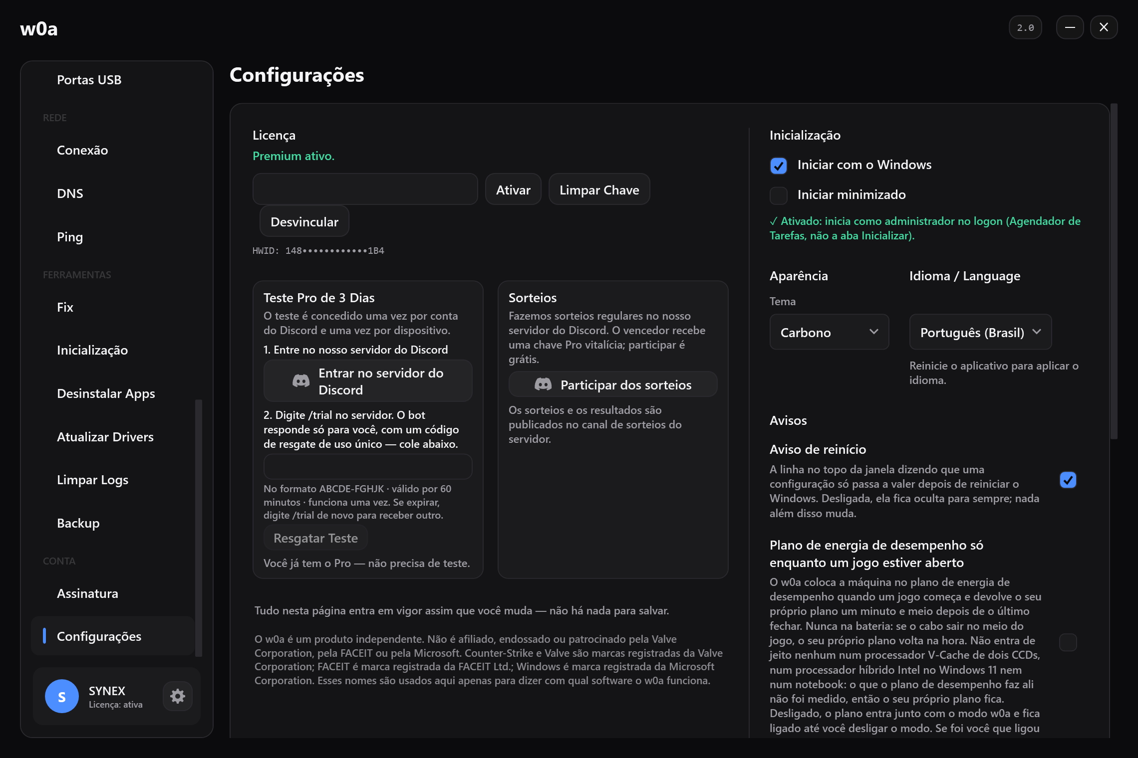Click Discord logo on Entrar no servidor button
The width and height of the screenshot is (1138, 758).
tap(301, 381)
